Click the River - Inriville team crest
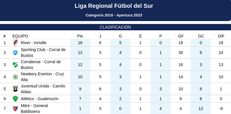The height and width of the screenshot is (114, 231). (x=15, y=43)
